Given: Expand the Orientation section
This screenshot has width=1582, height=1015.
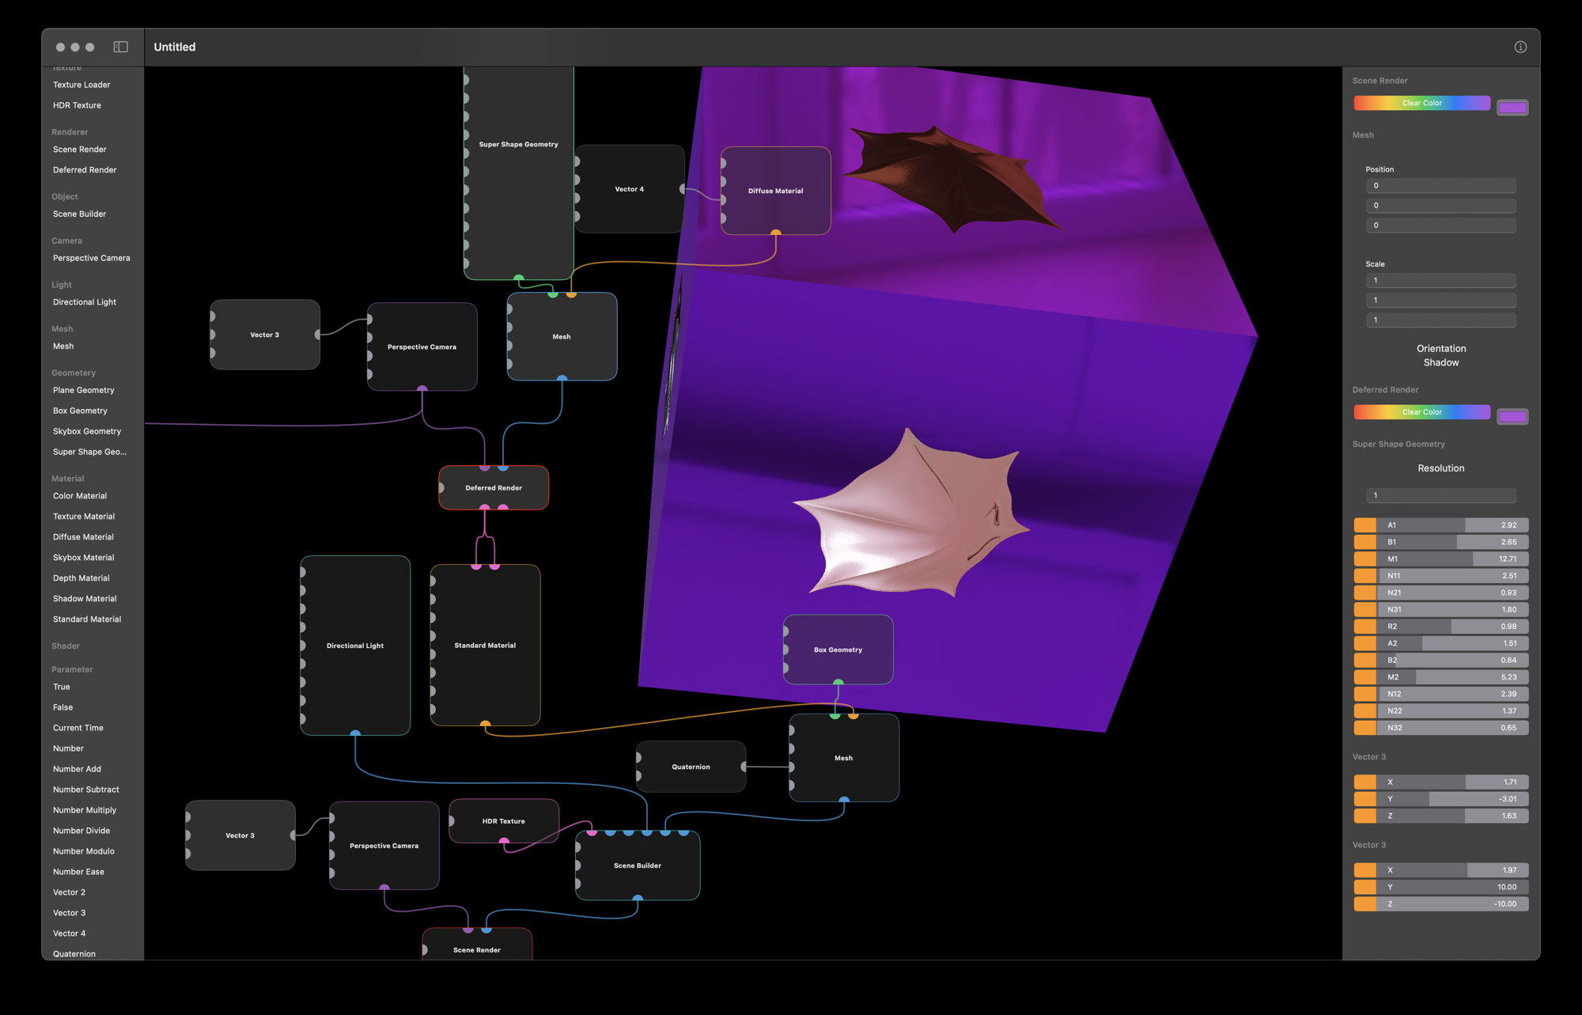Looking at the screenshot, I should point(1440,349).
